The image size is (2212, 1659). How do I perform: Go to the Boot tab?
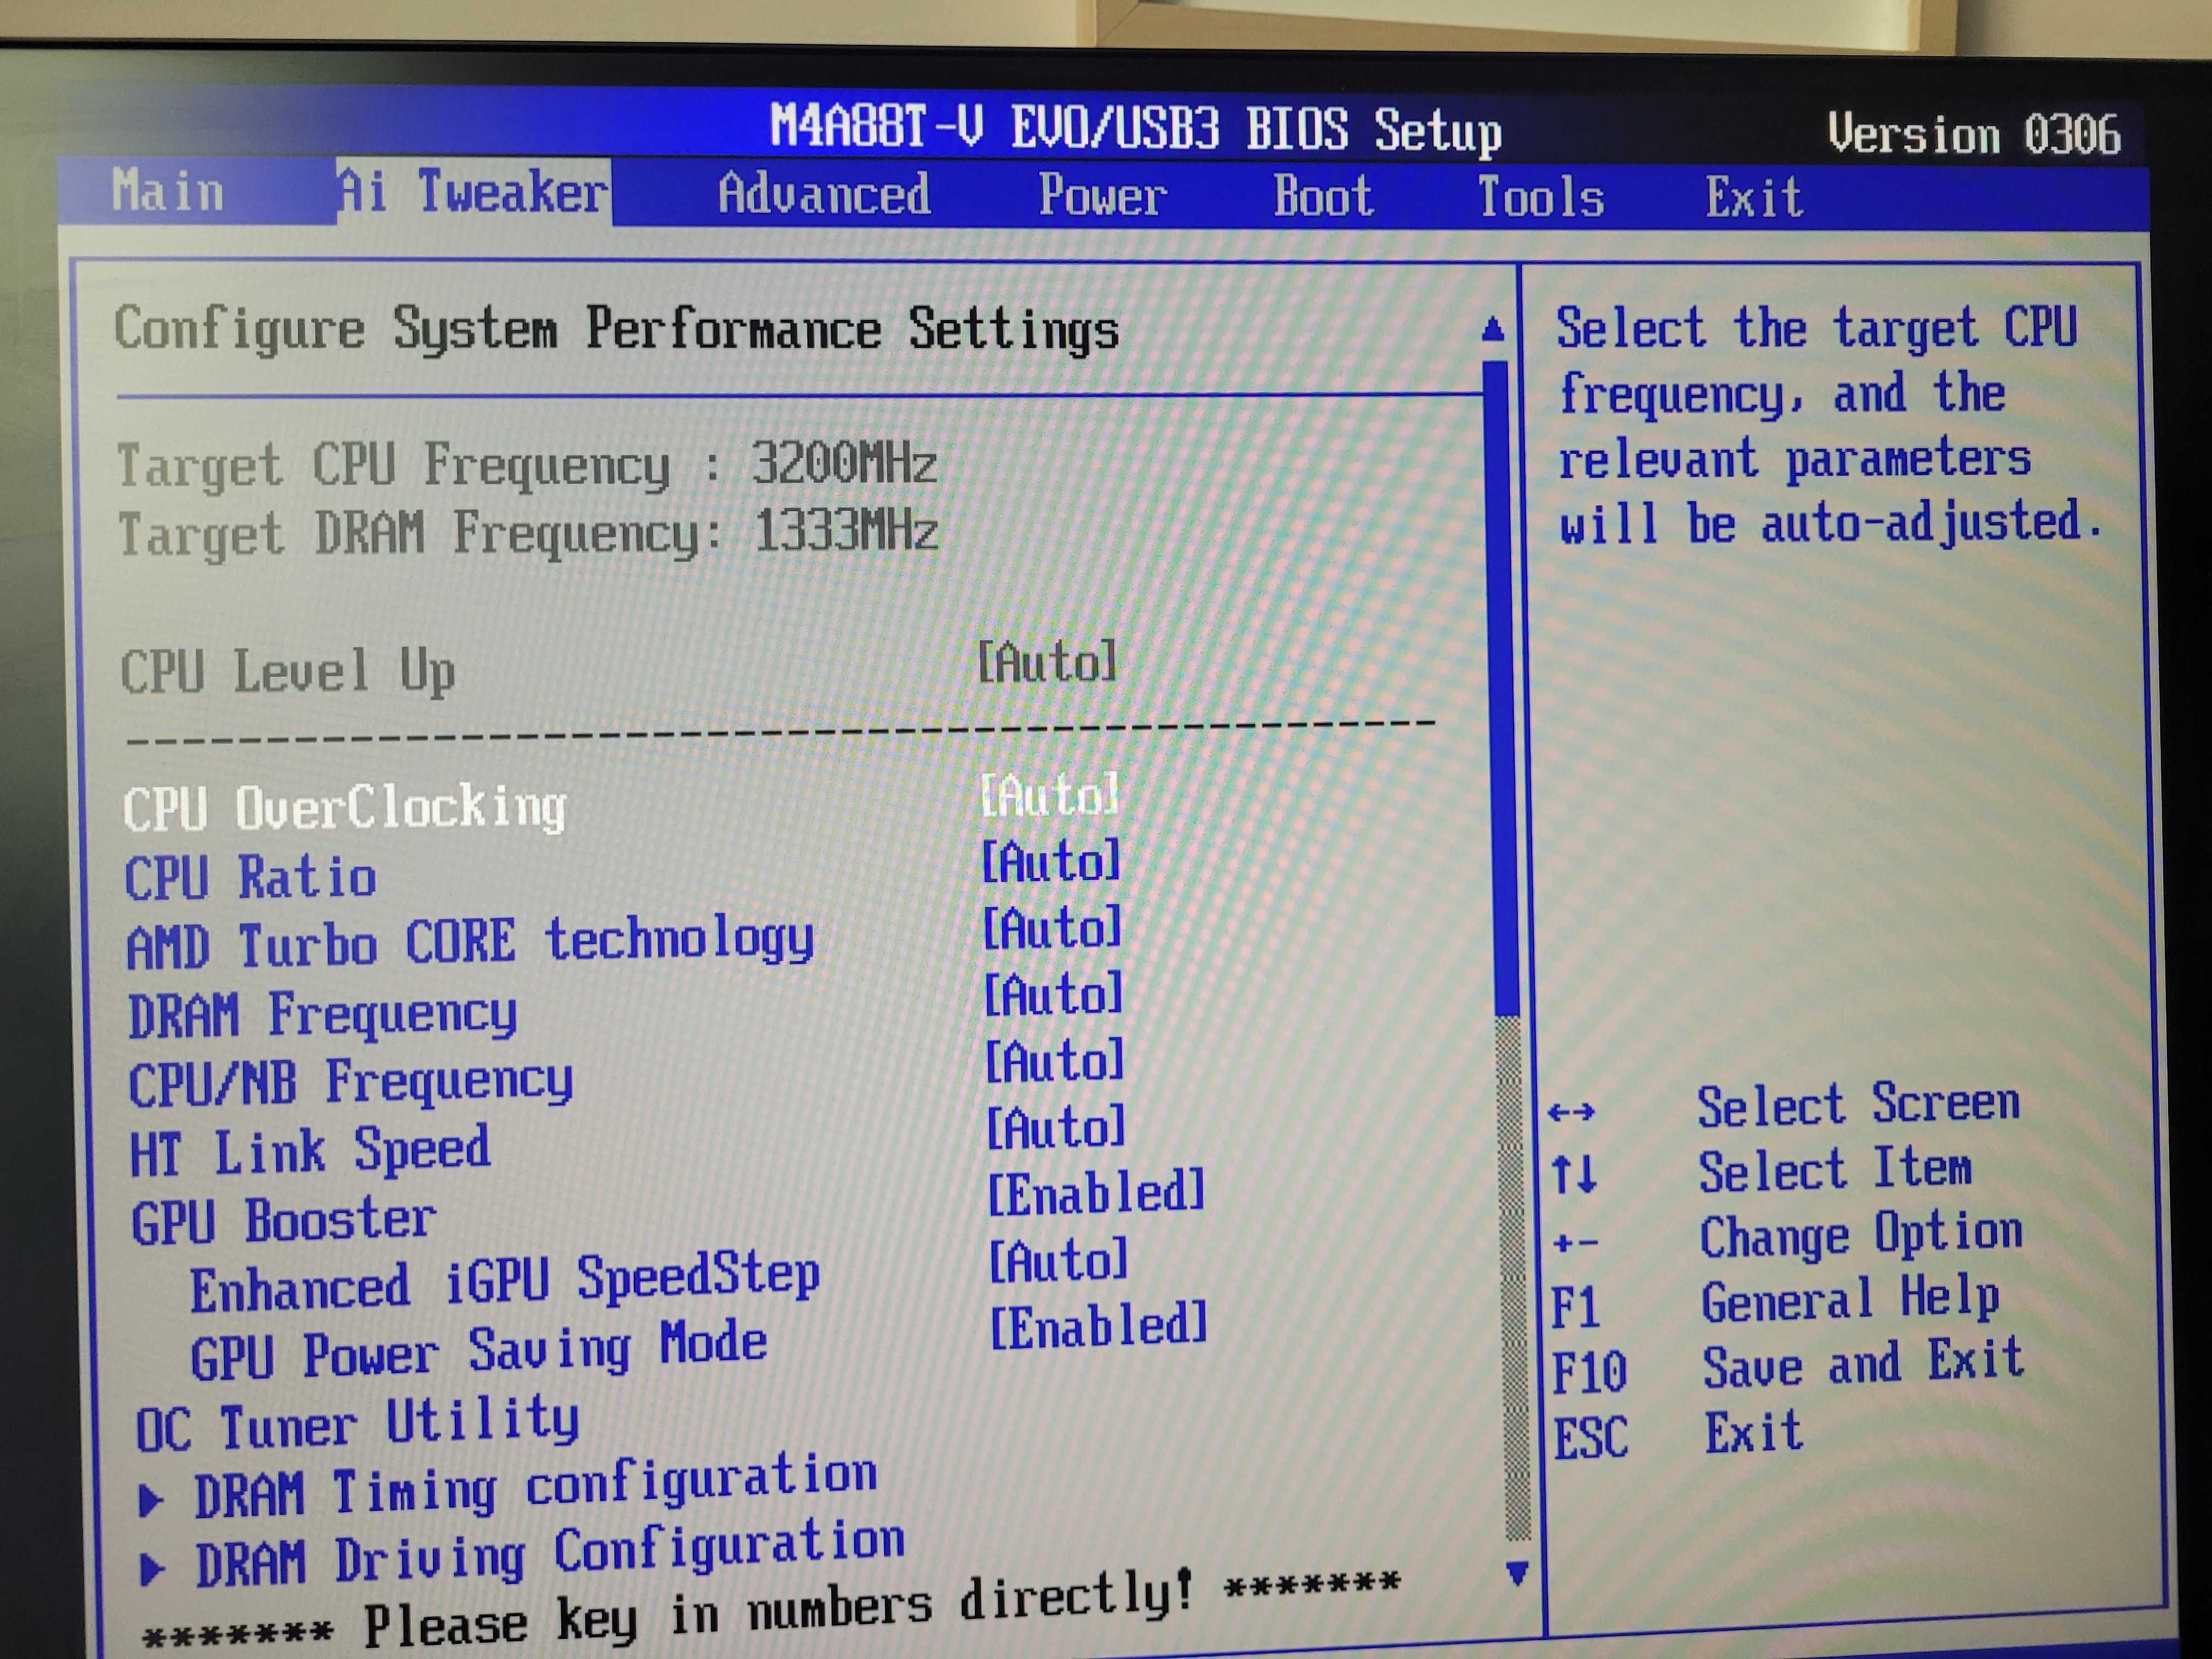pos(1323,196)
